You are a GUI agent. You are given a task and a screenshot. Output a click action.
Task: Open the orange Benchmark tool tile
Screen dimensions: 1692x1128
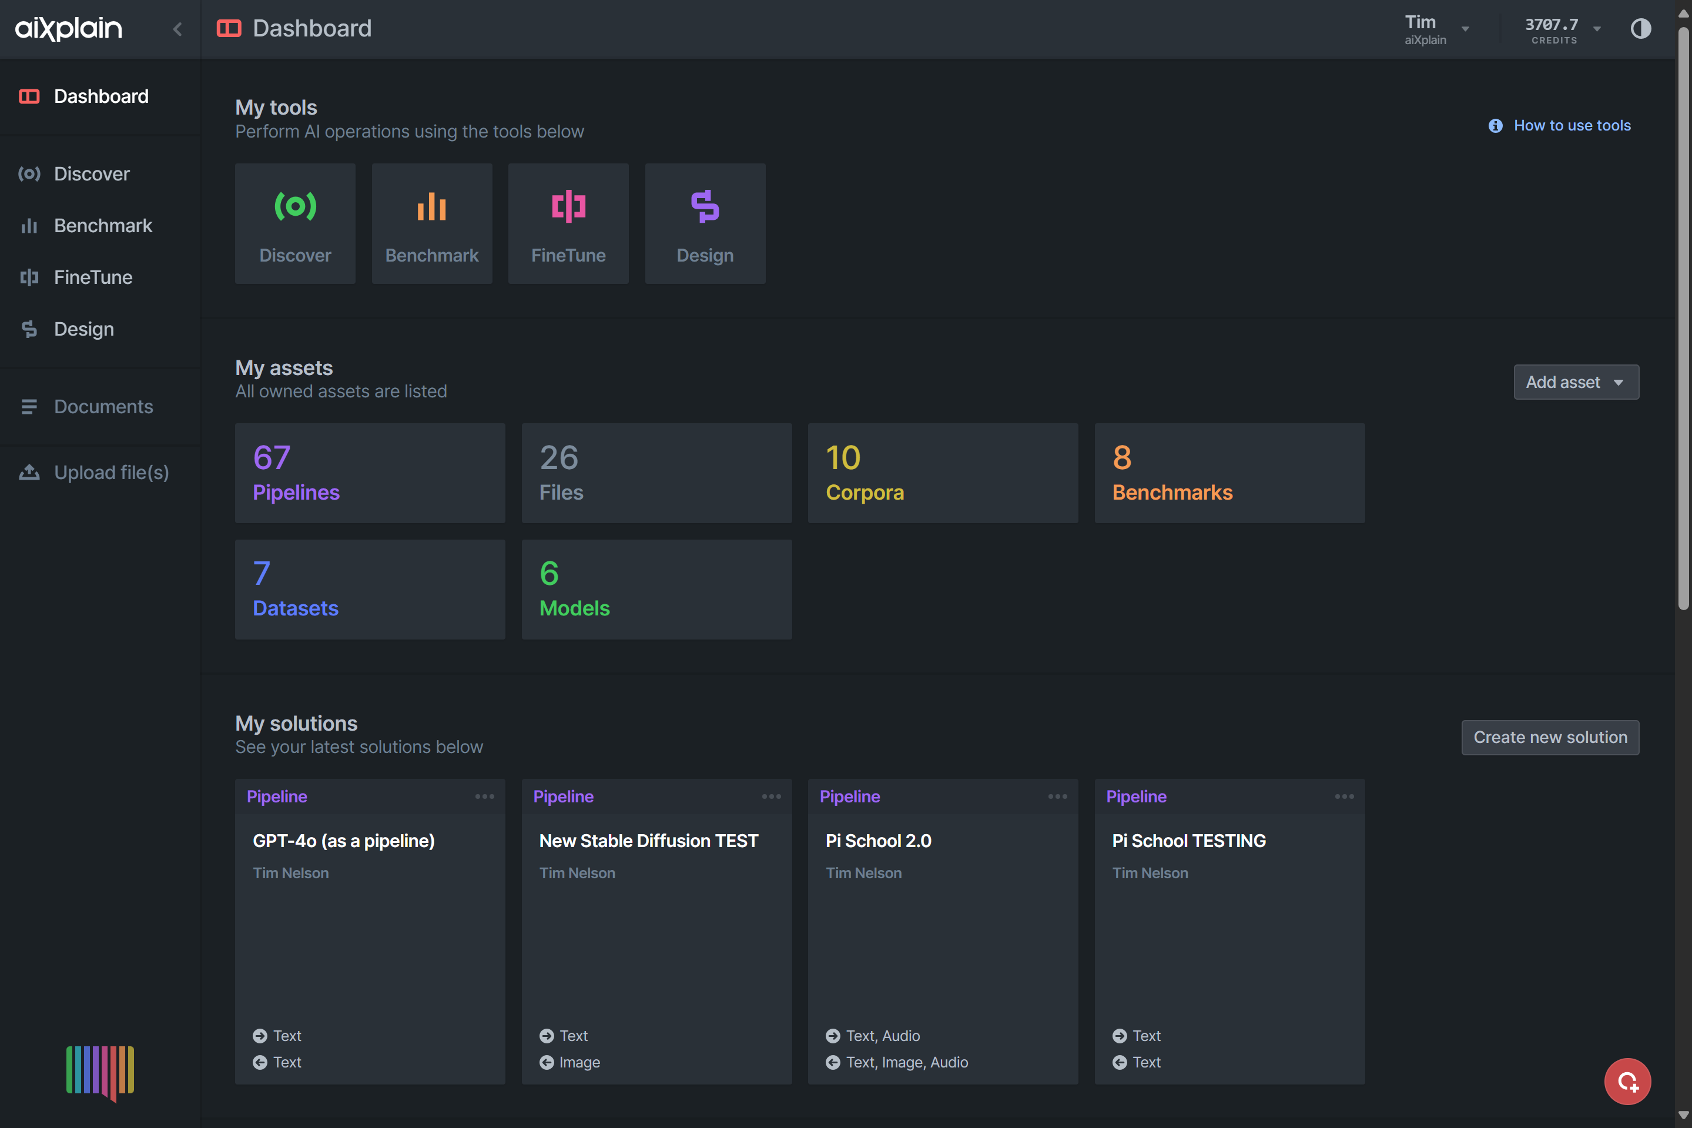tap(431, 223)
